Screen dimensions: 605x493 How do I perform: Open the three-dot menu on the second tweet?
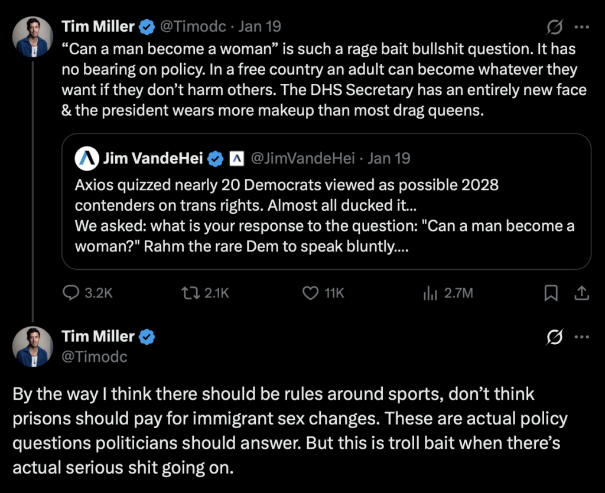tap(582, 337)
